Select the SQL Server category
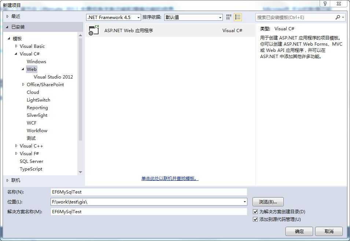Viewport: 350px width, 241px height. coord(32,161)
